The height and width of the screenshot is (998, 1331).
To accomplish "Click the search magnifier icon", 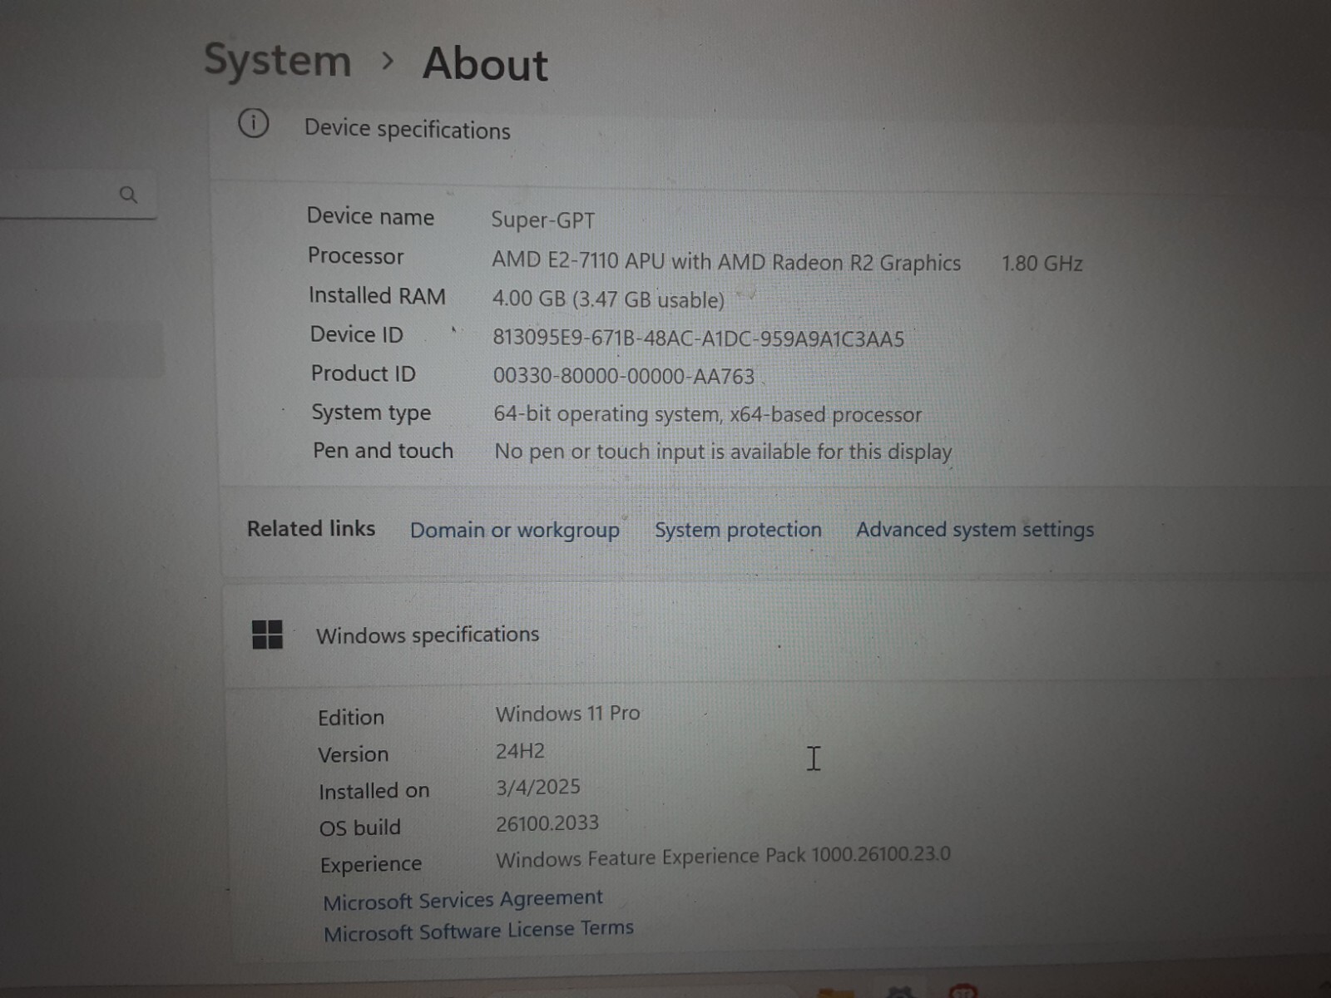I will click(128, 195).
